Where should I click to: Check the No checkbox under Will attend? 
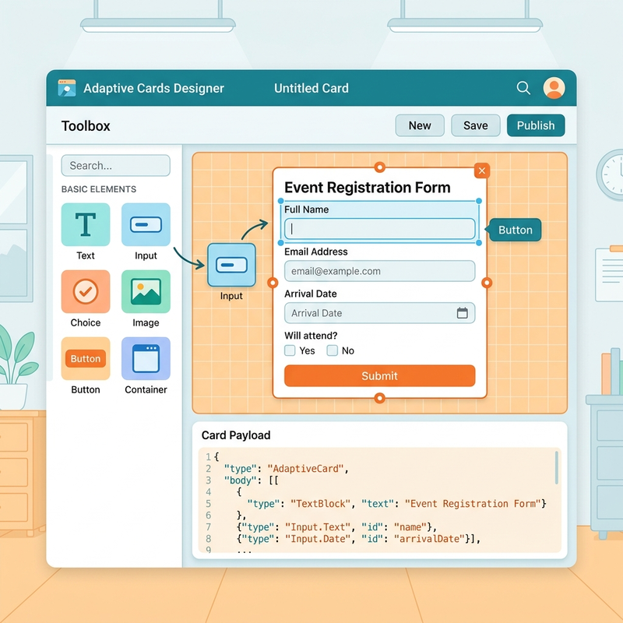333,350
